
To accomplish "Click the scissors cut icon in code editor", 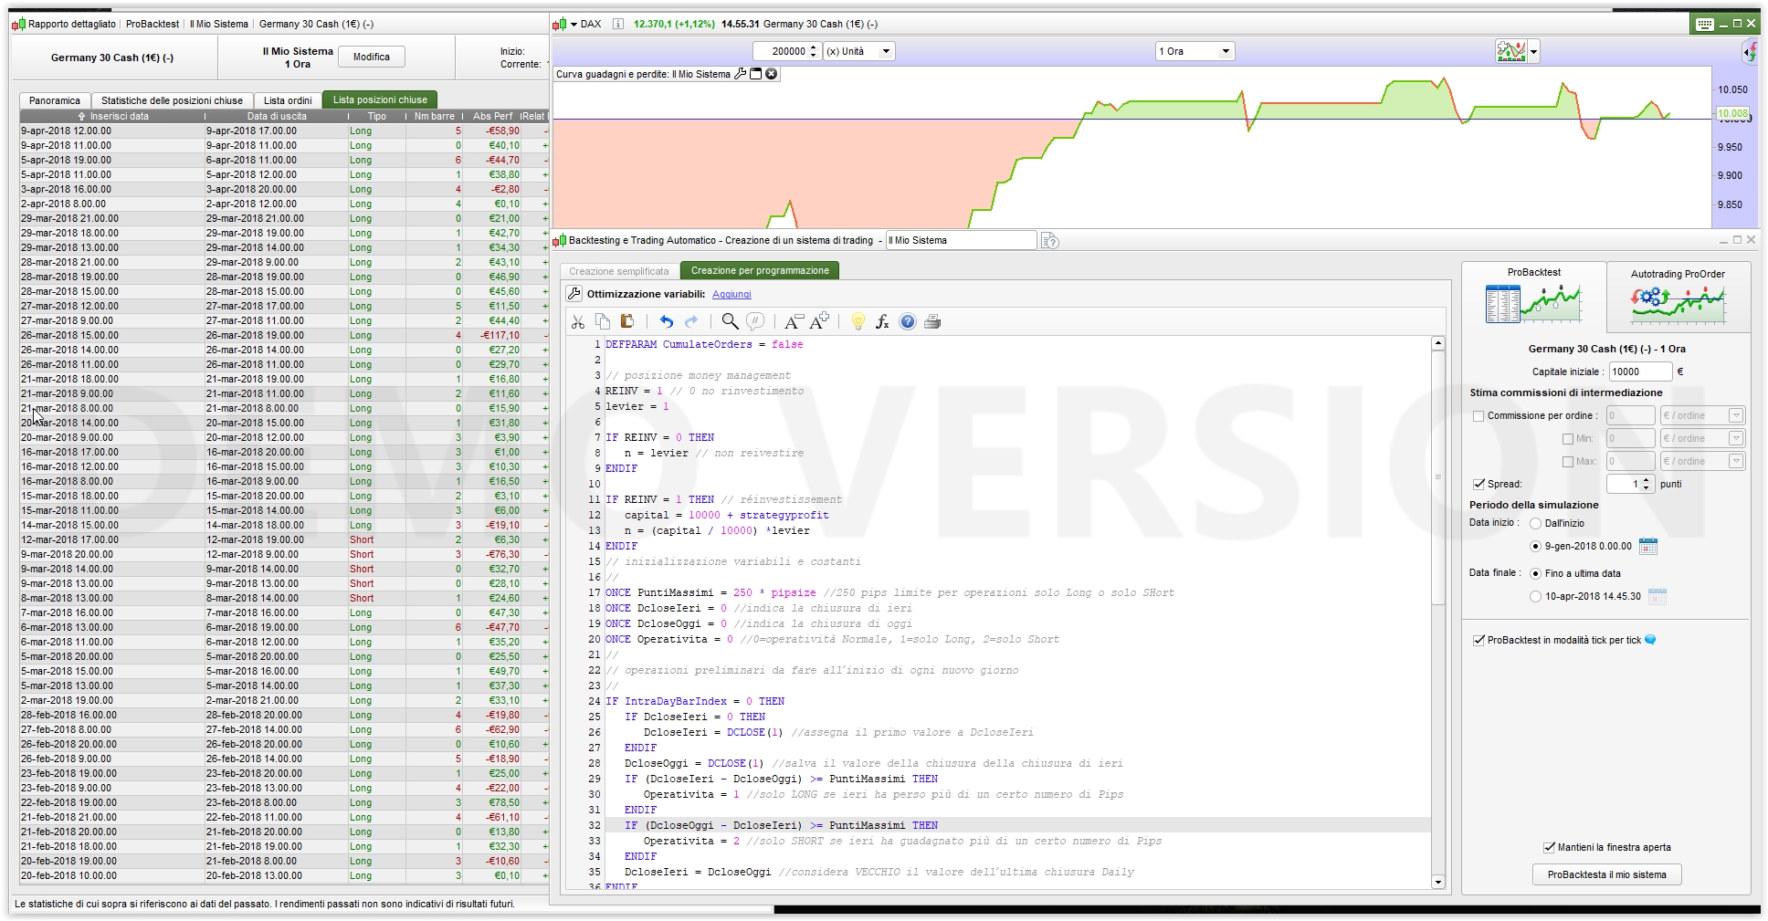I will coord(577,321).
